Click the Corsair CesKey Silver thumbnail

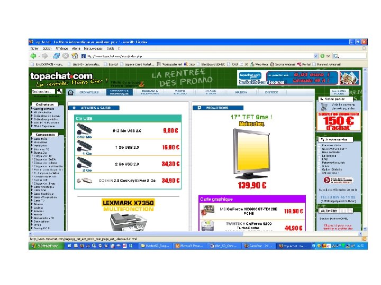click(x=84, y=180)
